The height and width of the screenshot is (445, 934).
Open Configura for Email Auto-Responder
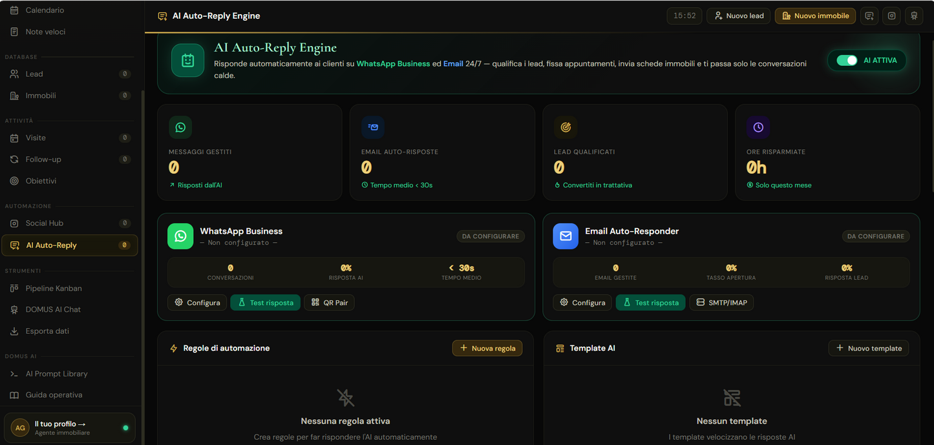[582, 302]
